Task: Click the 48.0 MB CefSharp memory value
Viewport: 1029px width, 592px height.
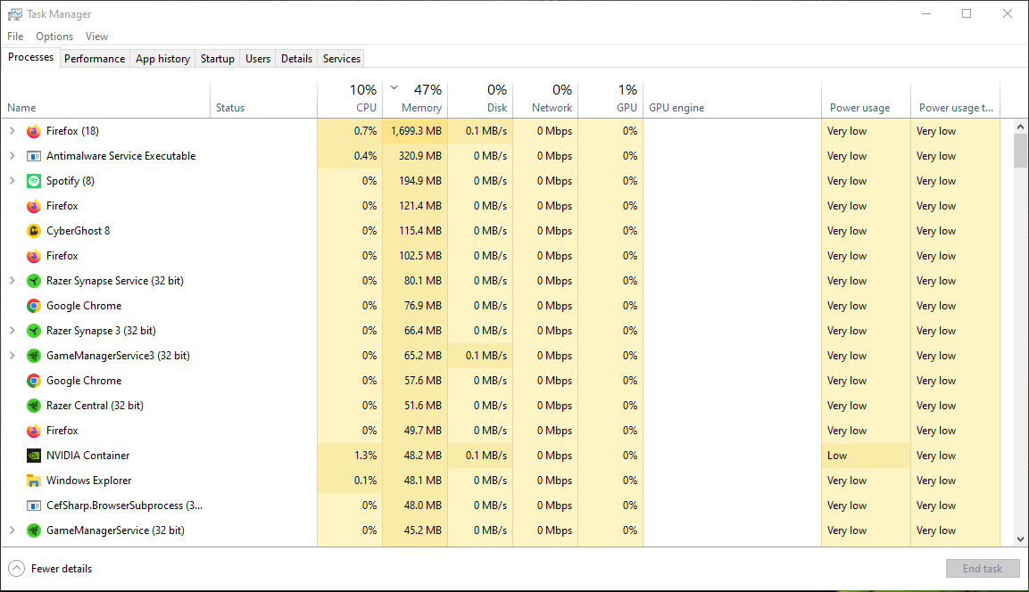Action: point(423,506)
